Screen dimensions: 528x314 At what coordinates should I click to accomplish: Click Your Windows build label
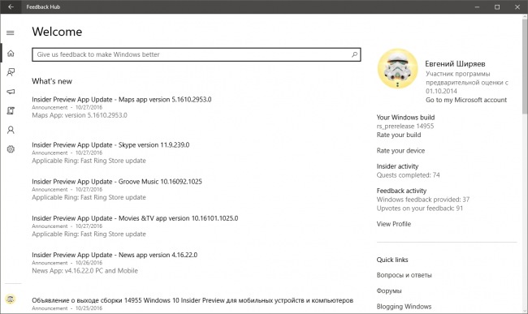coord(405,118)
